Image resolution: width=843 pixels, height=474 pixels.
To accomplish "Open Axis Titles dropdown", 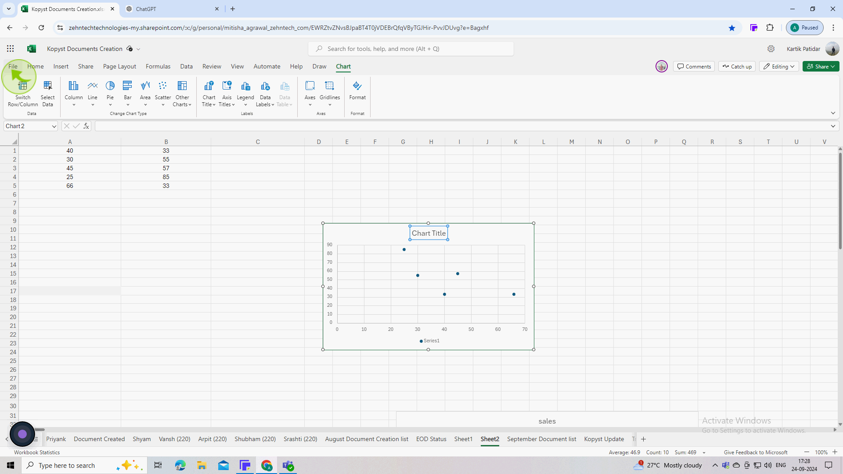I will (227, 93).
